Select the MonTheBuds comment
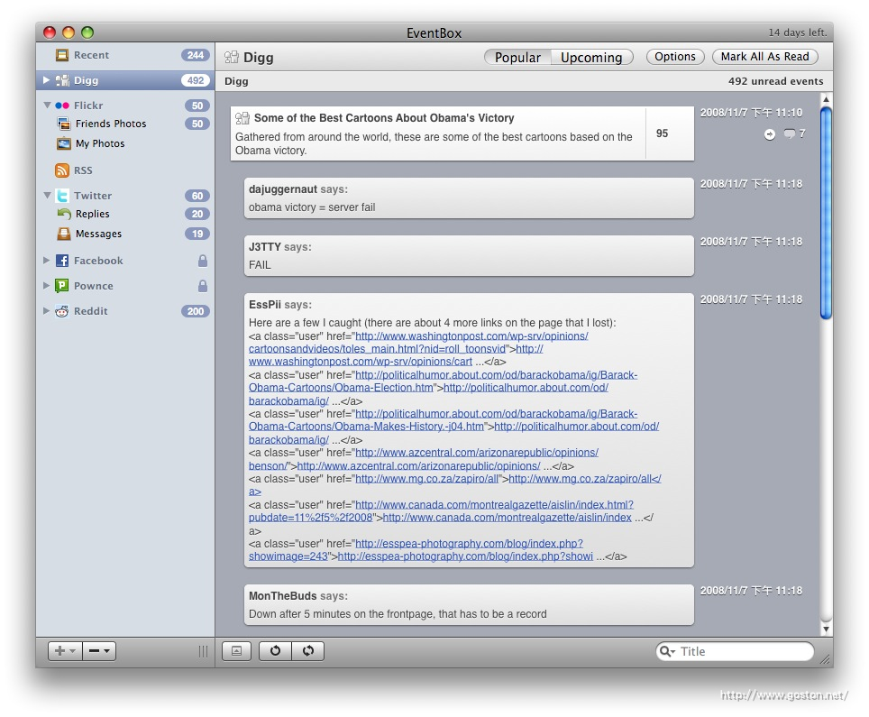 [x=469, y=605]
